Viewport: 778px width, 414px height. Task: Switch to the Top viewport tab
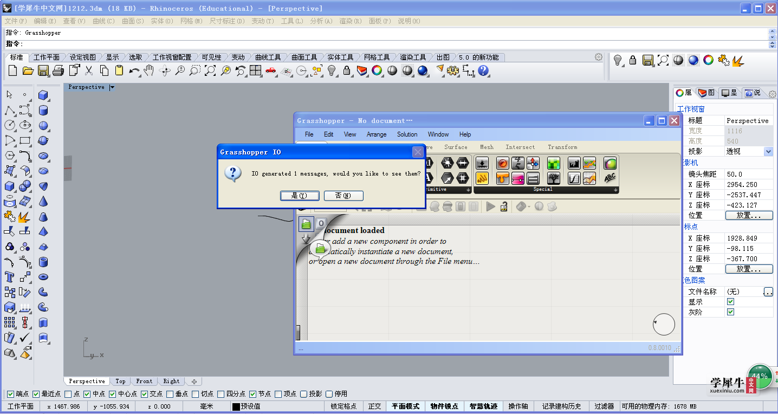[120, 381]
